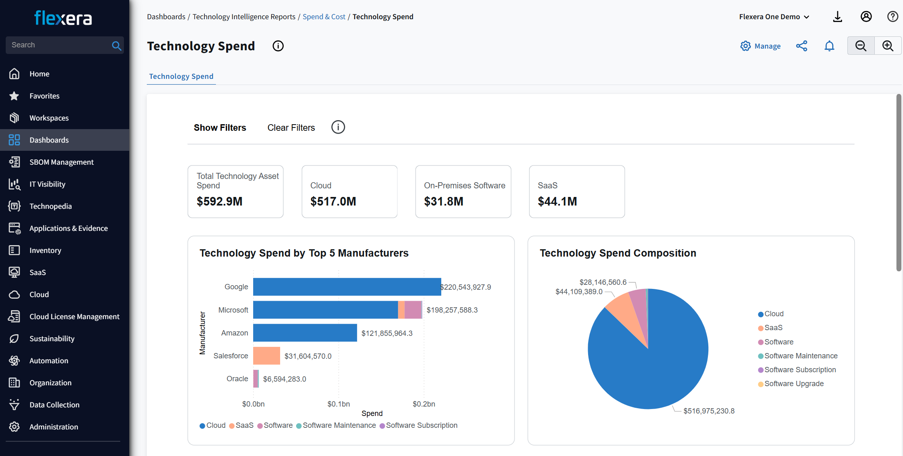
Task: Click the share dashboard icon
Action: point(802,46)
